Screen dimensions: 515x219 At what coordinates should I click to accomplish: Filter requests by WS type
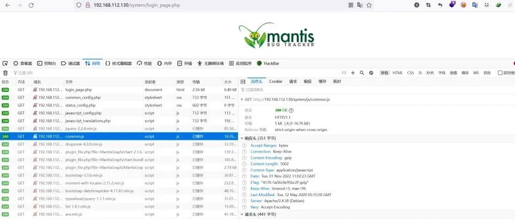click(x=476, y=73)
